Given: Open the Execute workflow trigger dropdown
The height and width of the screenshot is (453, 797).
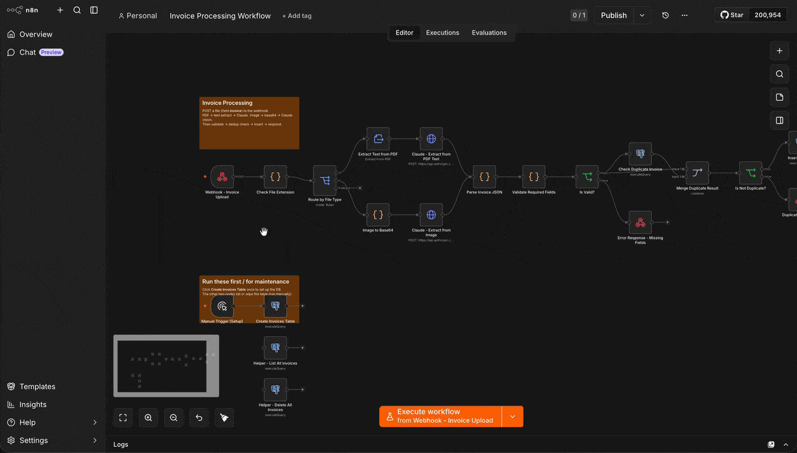Looking at the screenshot, I should [513, 416].
